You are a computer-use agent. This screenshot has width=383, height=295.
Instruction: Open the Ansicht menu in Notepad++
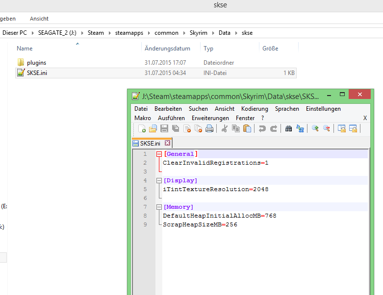point(225,109)
